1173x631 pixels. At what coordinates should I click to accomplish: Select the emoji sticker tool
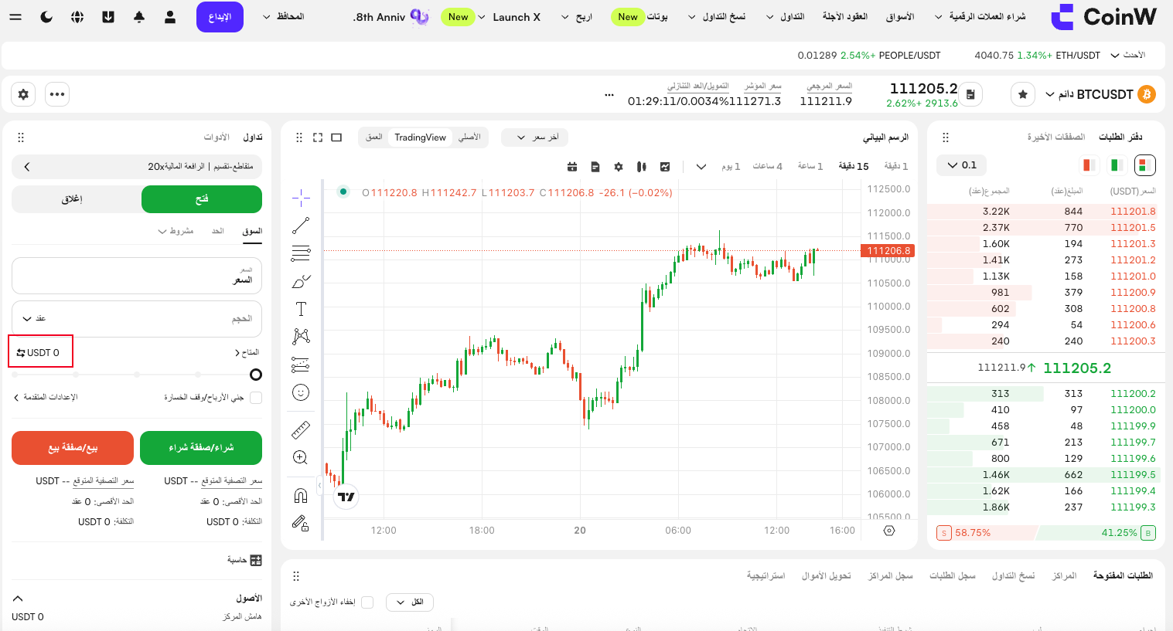pyautogui.click(x=301, y=392)
